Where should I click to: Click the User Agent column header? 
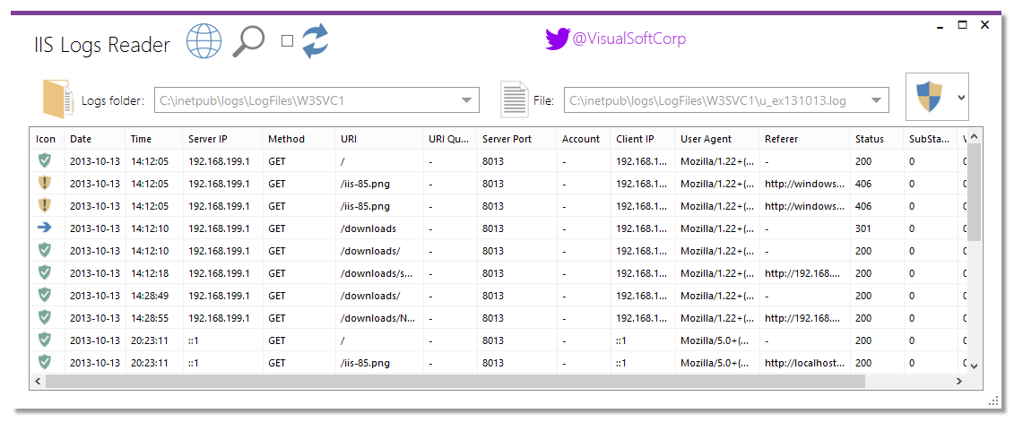706,139
